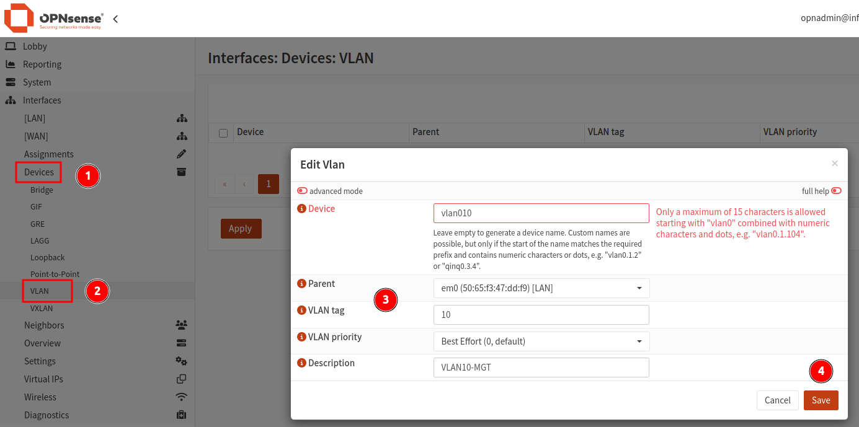Click the Diagnostics icon in sidebar
859x427 pixels.
pos(182,414)
